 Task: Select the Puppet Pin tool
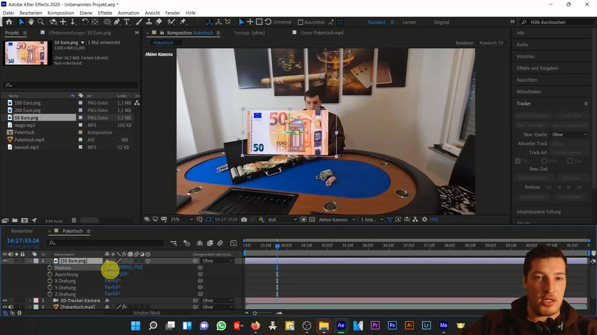click(x=183, y=22)
